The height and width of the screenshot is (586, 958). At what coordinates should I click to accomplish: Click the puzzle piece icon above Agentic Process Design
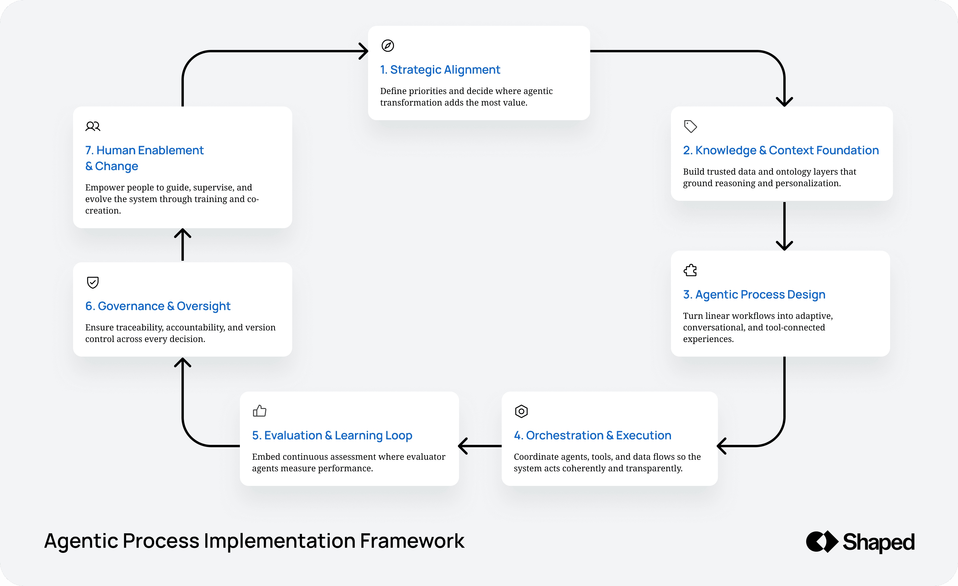(x=690, y=270)
